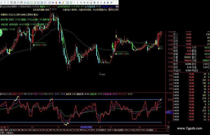Image resolution: width=210 pixels, height=135 pixels.
Task: Click the circle 'O' toolbar icon
Action: coord(45,3)
